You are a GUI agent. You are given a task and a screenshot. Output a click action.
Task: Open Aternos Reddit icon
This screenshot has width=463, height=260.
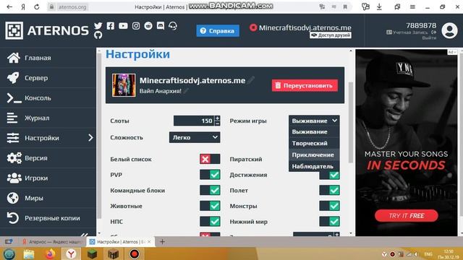point(148,26)
